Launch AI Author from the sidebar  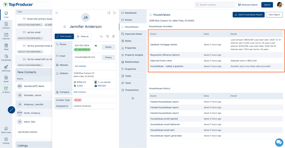click(x=6, y=90)
